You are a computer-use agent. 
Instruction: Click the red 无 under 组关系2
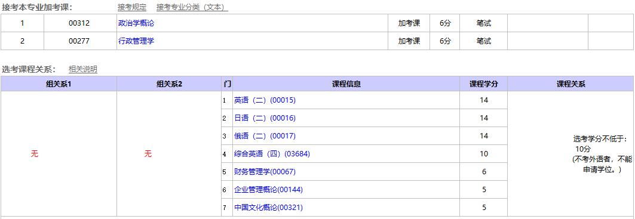(148, 154)
